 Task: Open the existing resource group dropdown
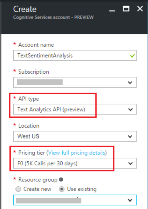pos(75,200)
